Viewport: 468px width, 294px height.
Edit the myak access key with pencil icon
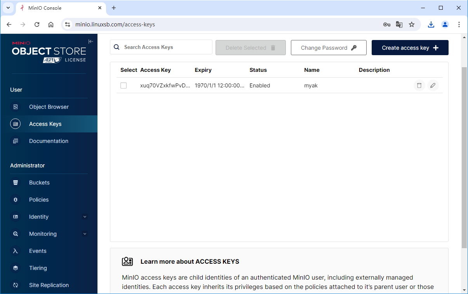pyautogui.click(x=433, y=85)
